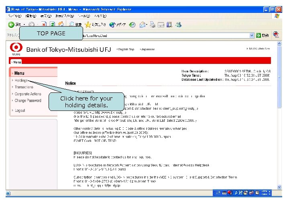
Task: Click the Messenger people icon
Action: pyautogui.click(x=178, y=25)
